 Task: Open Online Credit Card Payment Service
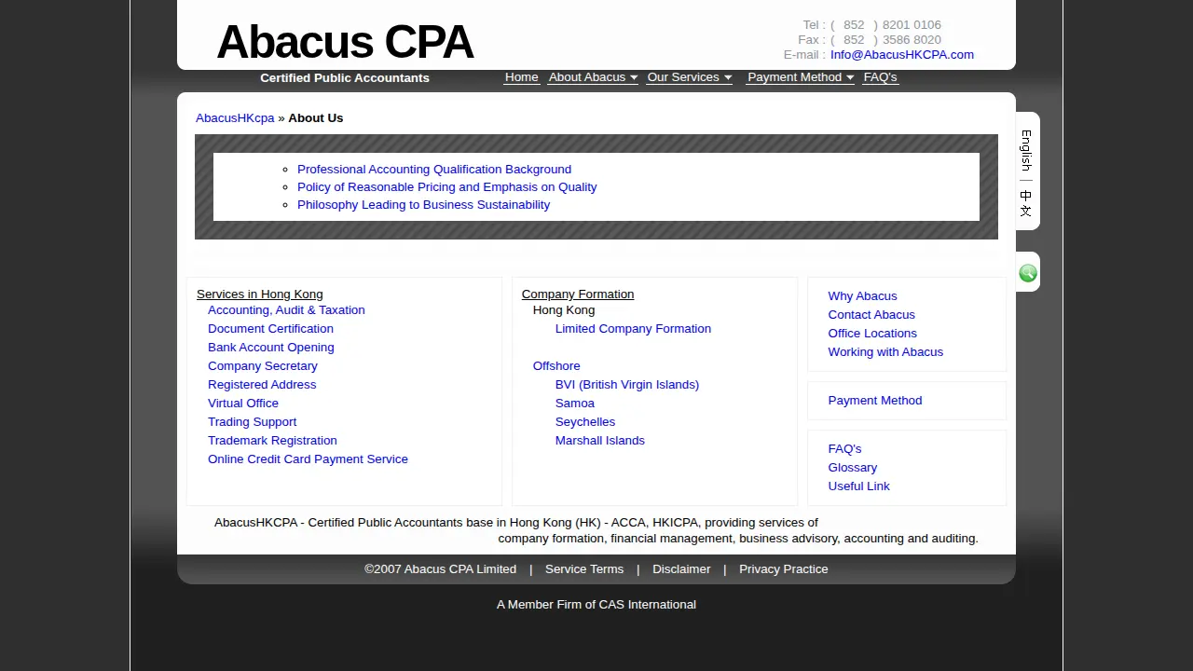click(308, 459)
